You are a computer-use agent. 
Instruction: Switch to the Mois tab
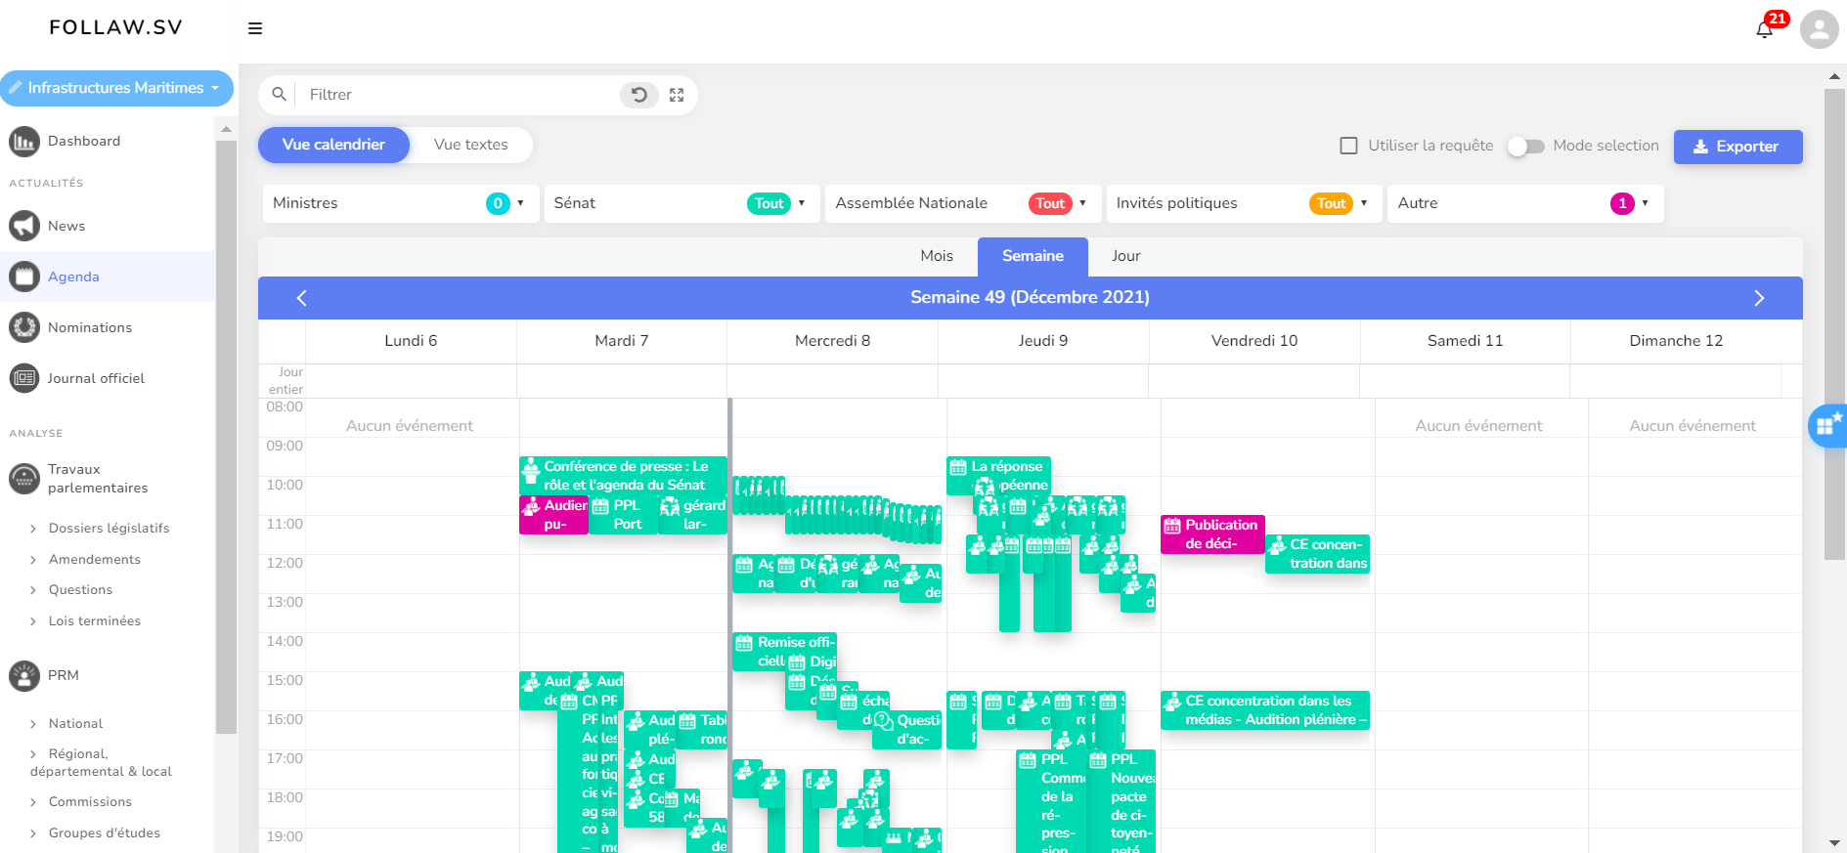click(936, 256)
